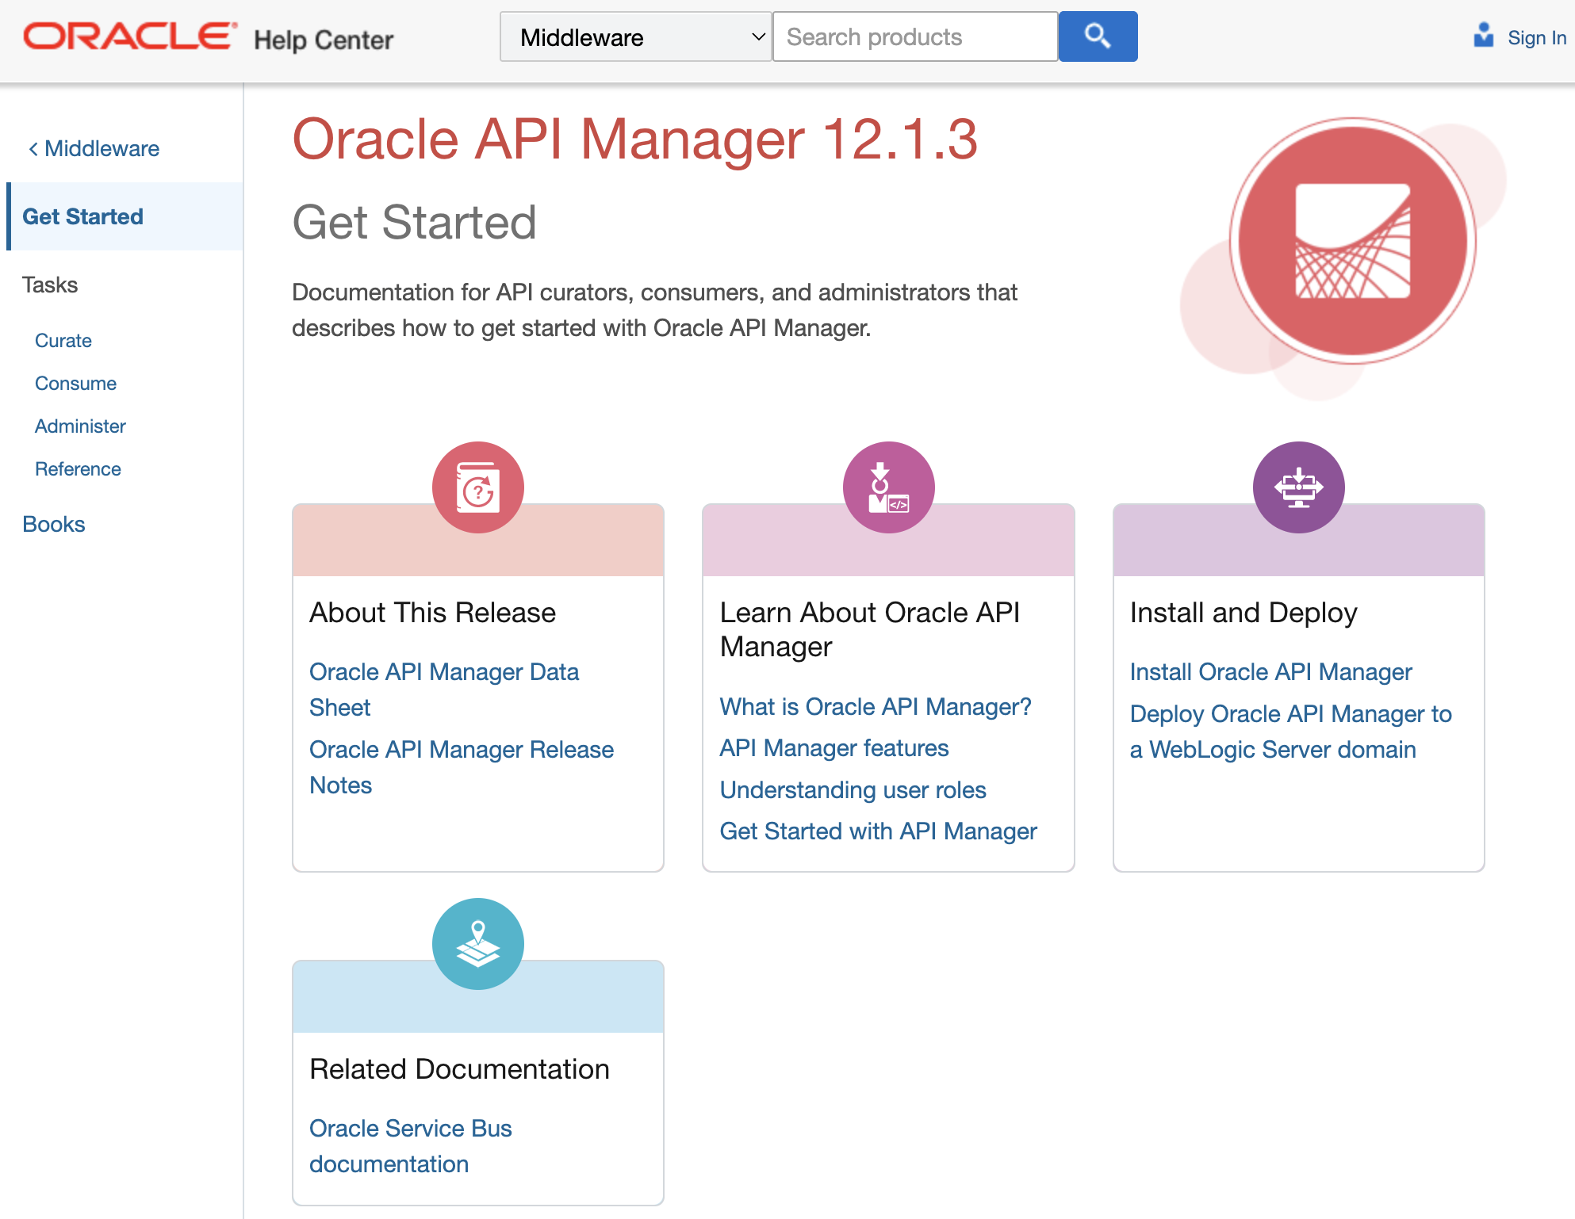The height and width of the screenshot is (1219, 1575).
Task: Open Install Oracle API Manager link
Action: (x=1271, y=672)
